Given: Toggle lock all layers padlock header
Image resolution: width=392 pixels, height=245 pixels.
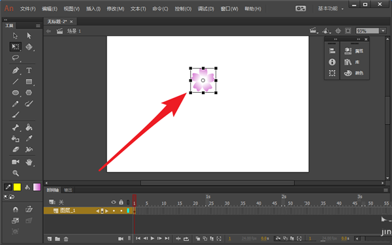Looking at the screenshot, I should (122, 202).
